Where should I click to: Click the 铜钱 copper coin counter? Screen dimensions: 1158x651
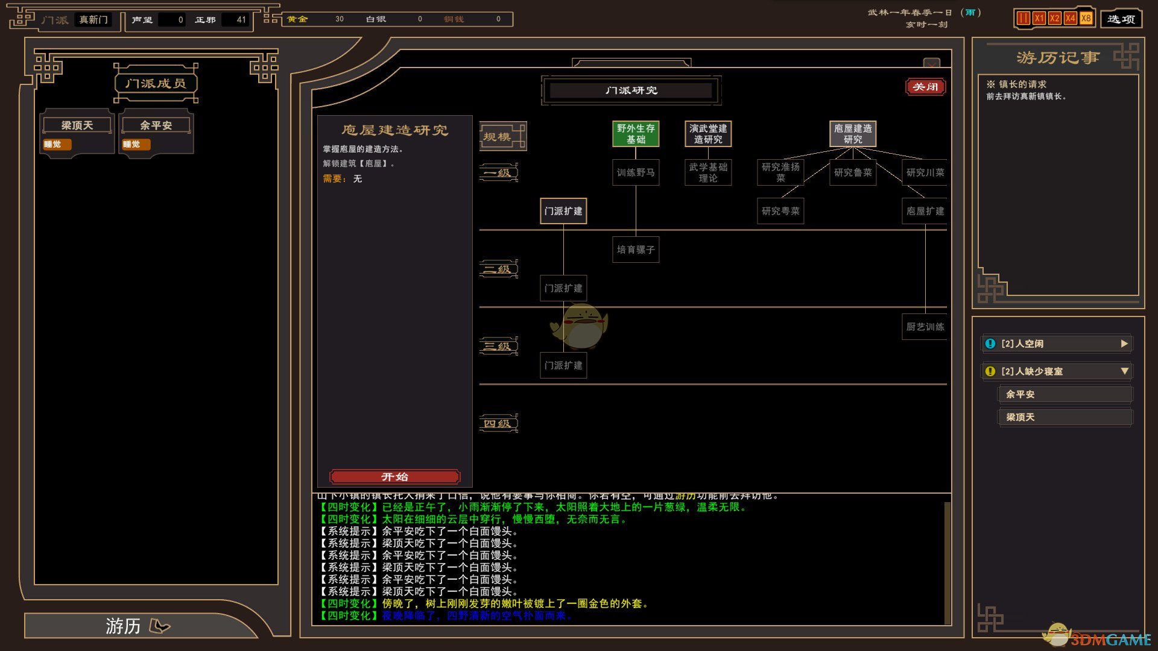coord(472,19)
